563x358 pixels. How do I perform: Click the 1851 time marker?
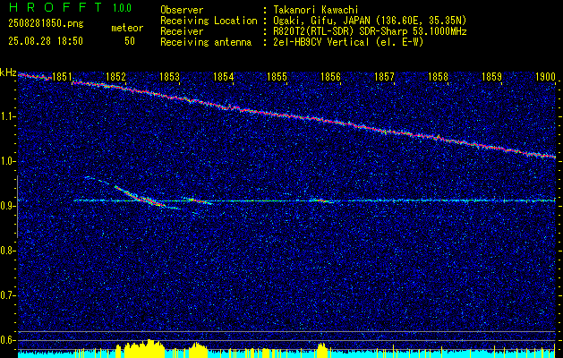point(62,77)
